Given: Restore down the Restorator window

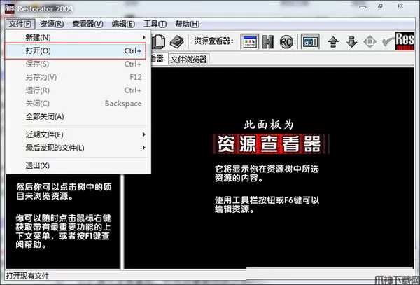Looking at the screenshot, I should coord(380,6).
